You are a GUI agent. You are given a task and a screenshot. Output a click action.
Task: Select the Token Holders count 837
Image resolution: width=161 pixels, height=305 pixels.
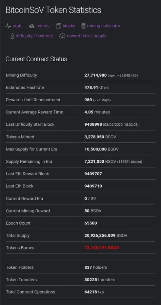click(88, 267)
